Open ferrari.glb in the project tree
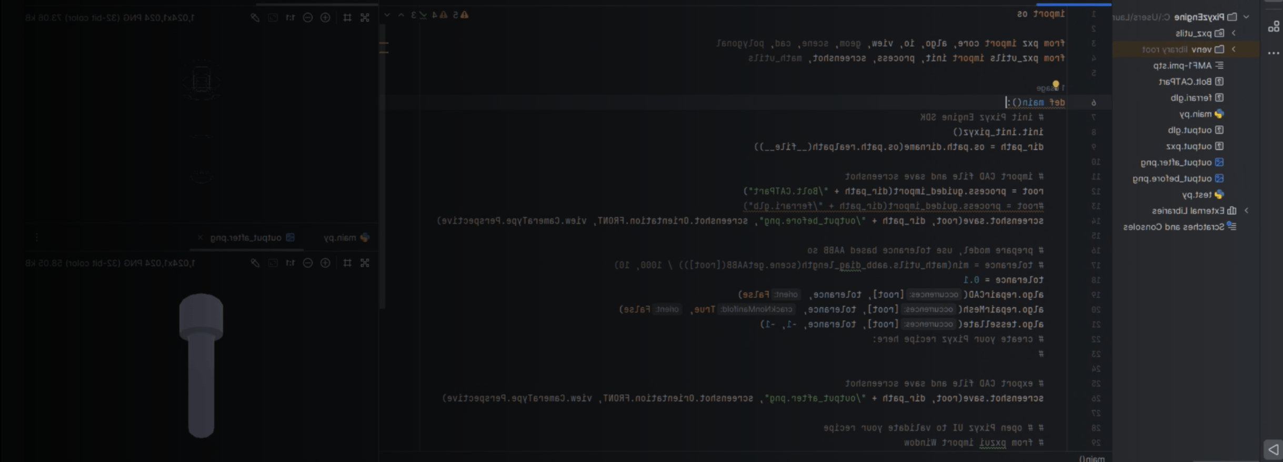 point(1191,98)
